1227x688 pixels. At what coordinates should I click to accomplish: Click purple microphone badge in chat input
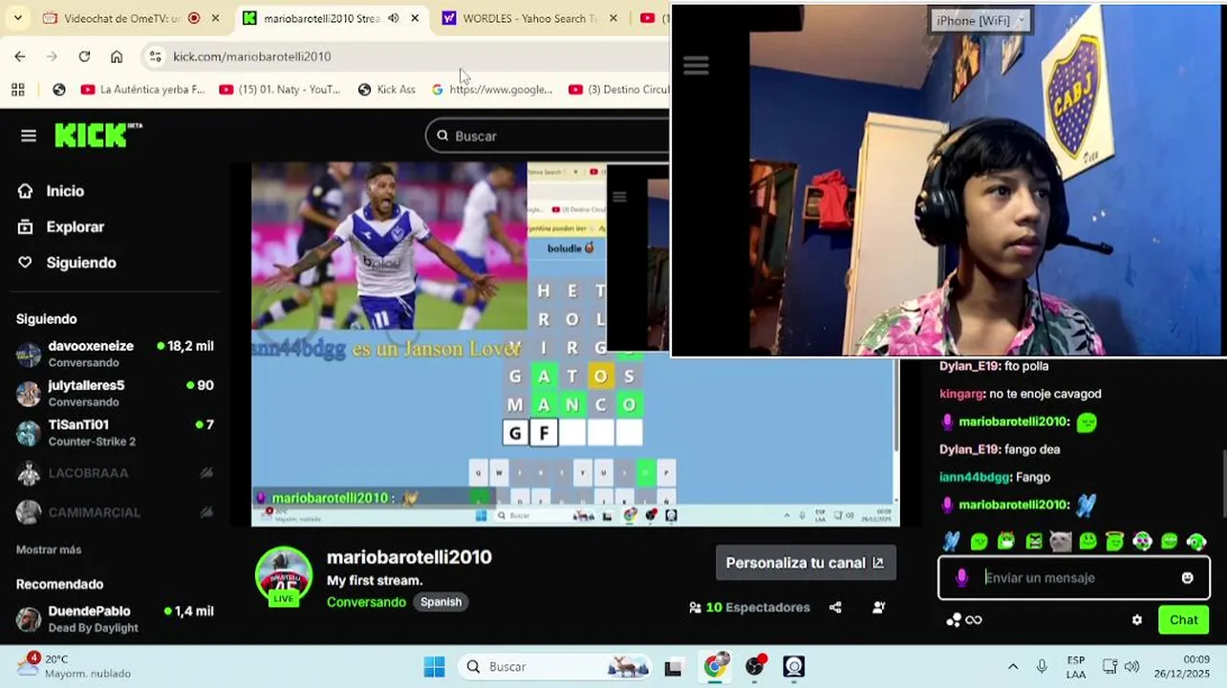[961, 577]
